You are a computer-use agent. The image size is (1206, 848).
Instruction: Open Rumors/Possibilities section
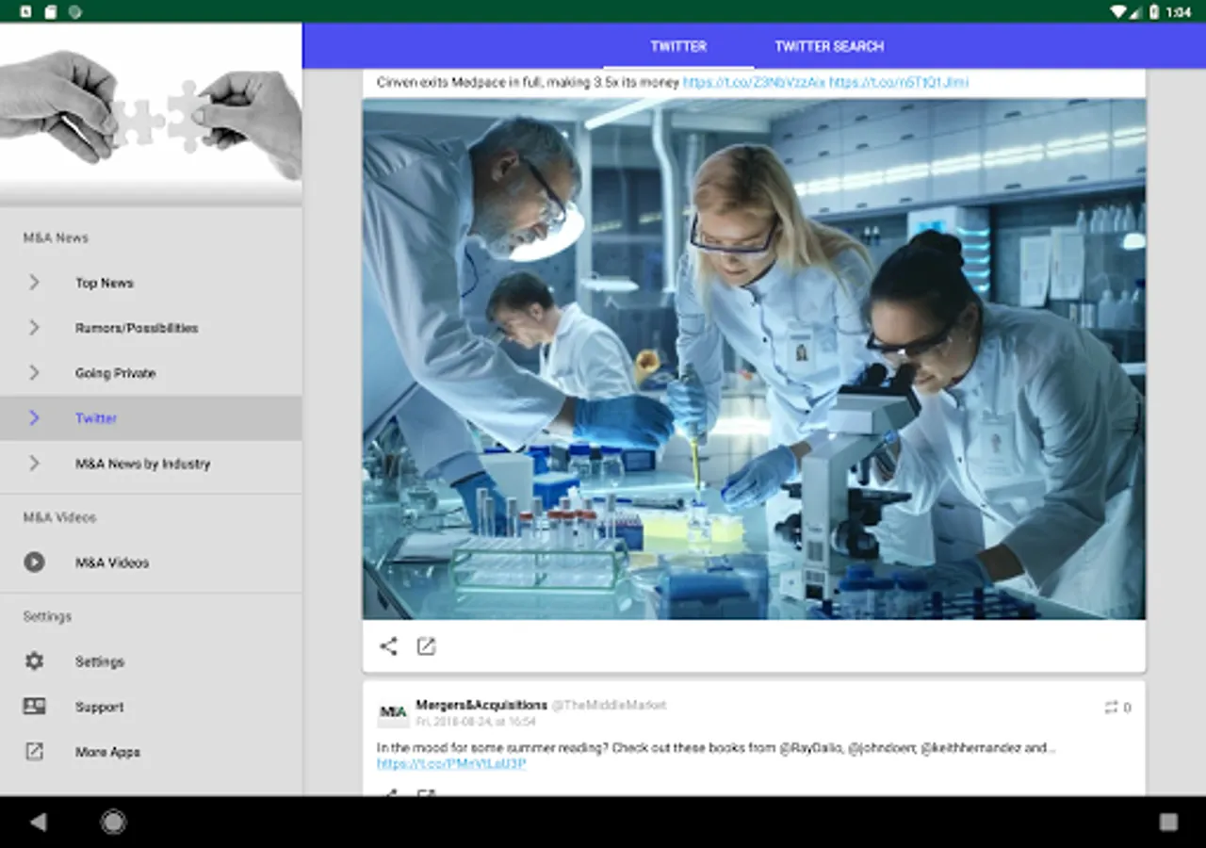151,328
